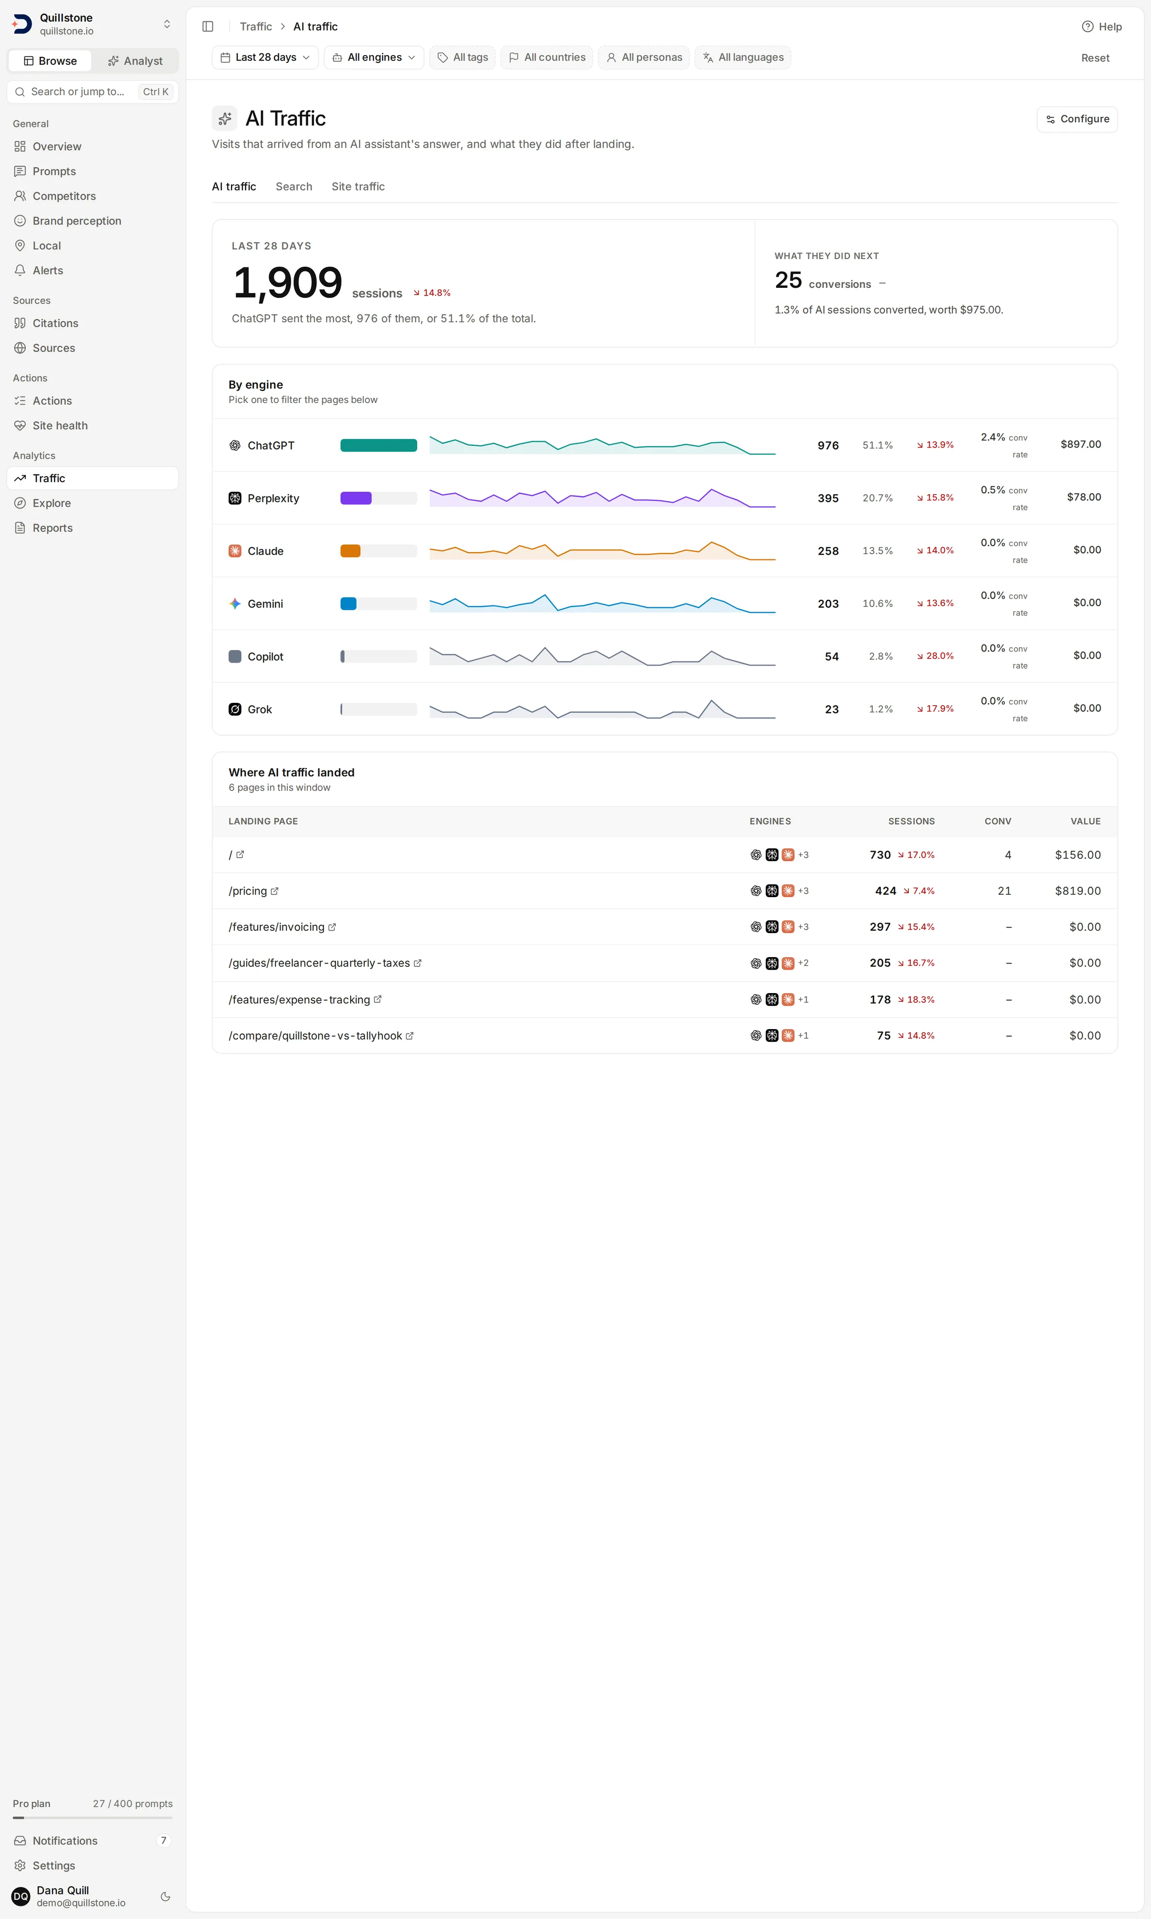Go to Competitors page
This screenshot has width=1151, height=1919.
(x=92, y=196)
